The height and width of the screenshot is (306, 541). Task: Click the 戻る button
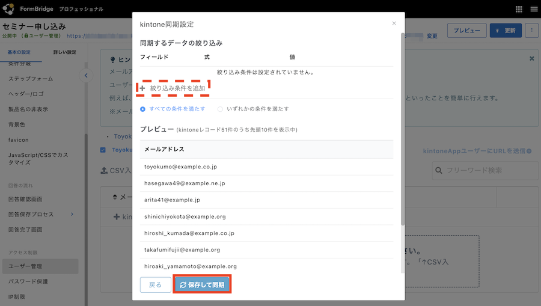155,284
